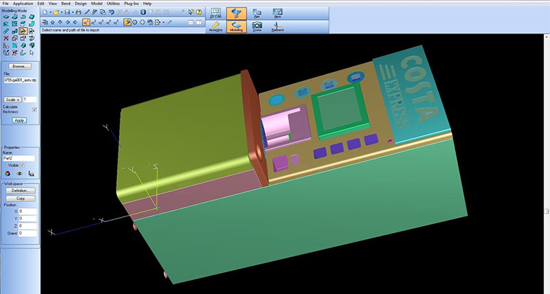
Task: Switch to the Scene camera mode
Action: 257,27
